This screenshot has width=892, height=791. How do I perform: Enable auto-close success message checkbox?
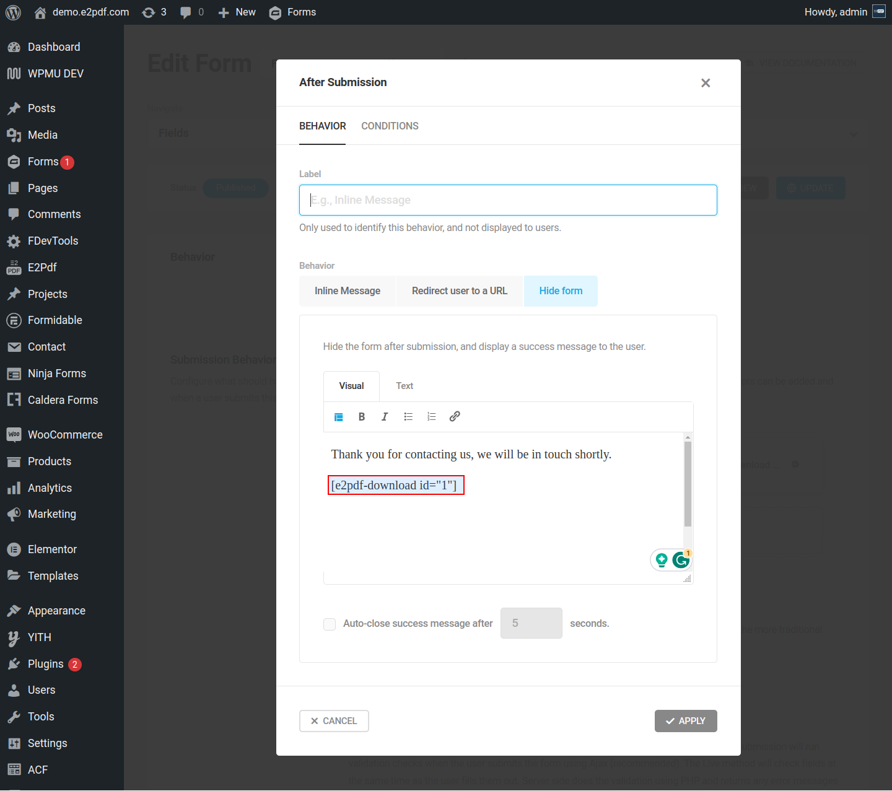coord(330,624)
